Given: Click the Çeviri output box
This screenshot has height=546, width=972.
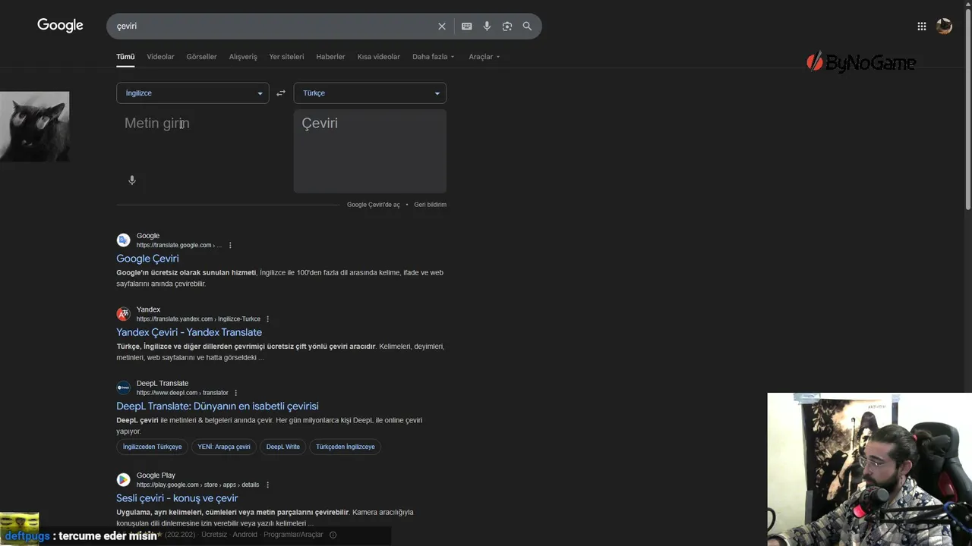Looking at the screenshot, I should pyautogui.click(x=370, y=151).
